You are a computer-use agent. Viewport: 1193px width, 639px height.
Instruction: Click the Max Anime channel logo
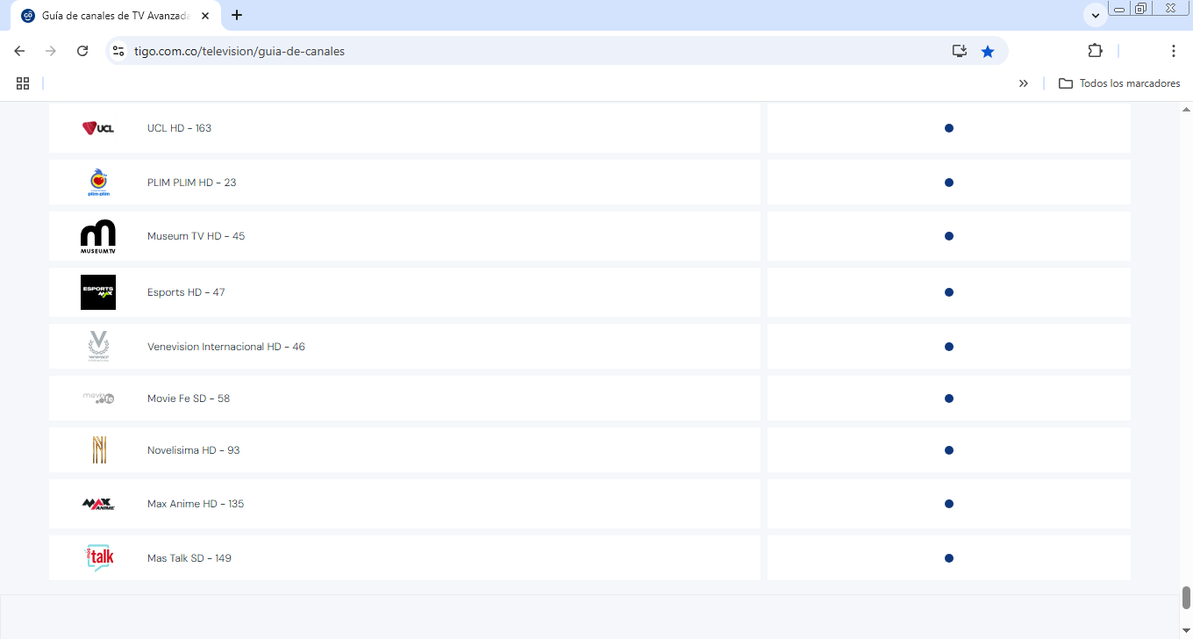pos(98,504)
